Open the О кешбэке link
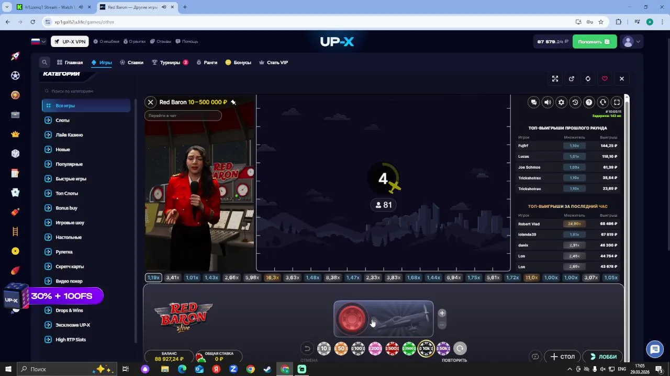Viewport: 670px width, 376px height. [x=106, y=42]
